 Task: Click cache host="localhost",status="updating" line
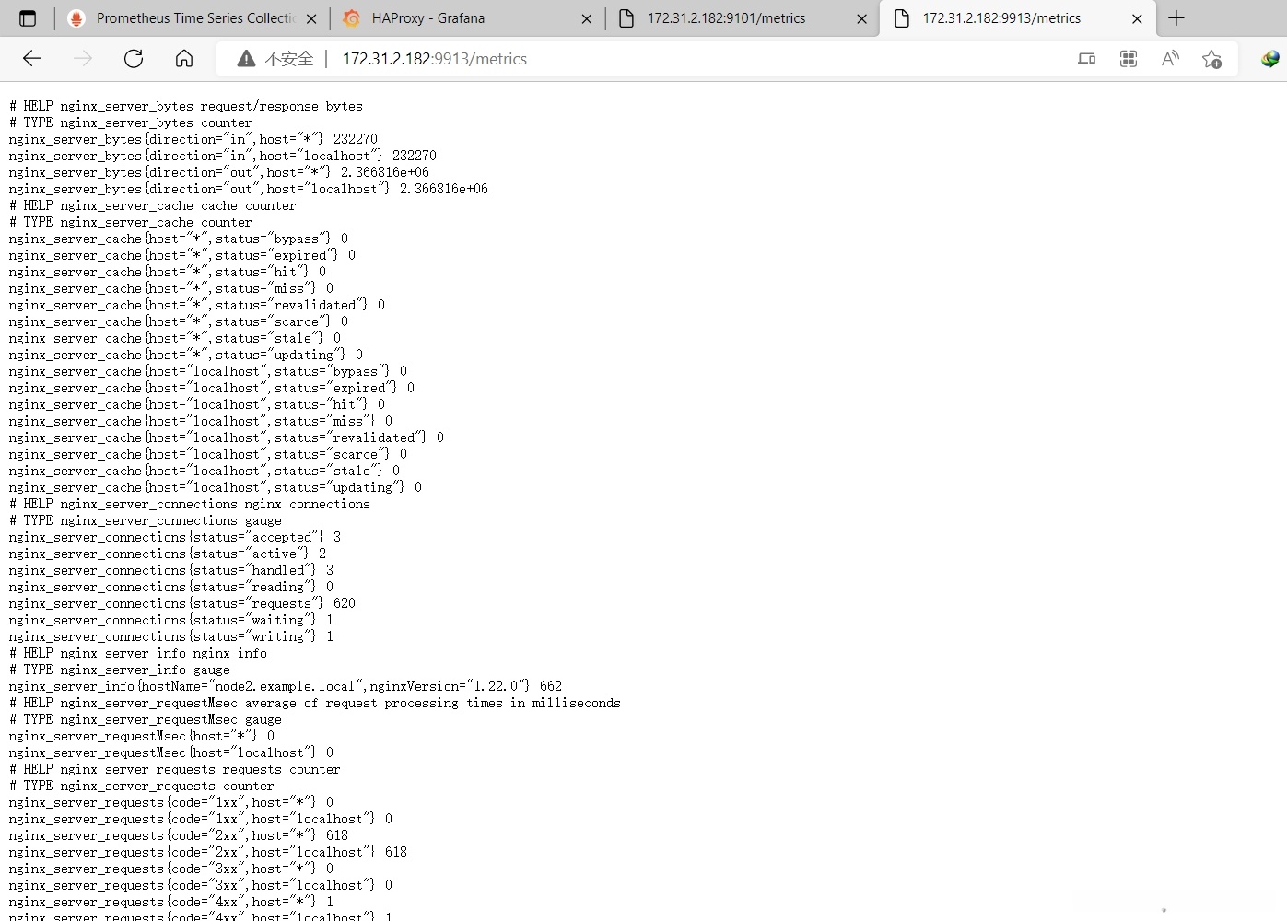[216, 487]
